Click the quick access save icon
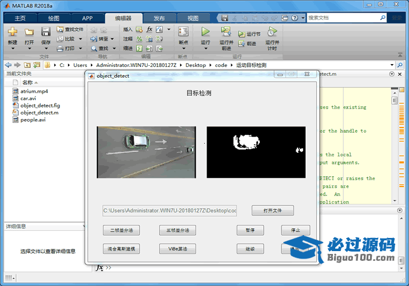This screenshot has width=409, height=286. [225, 18]
